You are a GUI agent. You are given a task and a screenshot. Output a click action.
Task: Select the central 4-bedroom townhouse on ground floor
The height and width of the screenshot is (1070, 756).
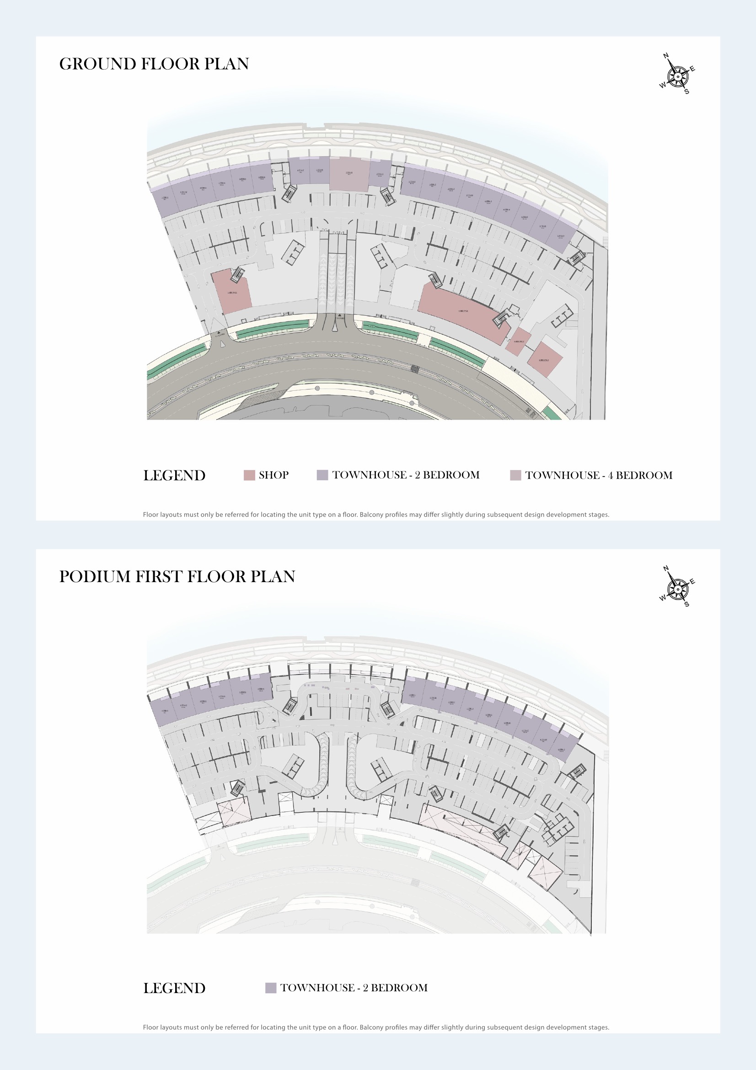[x=350, y=173]
